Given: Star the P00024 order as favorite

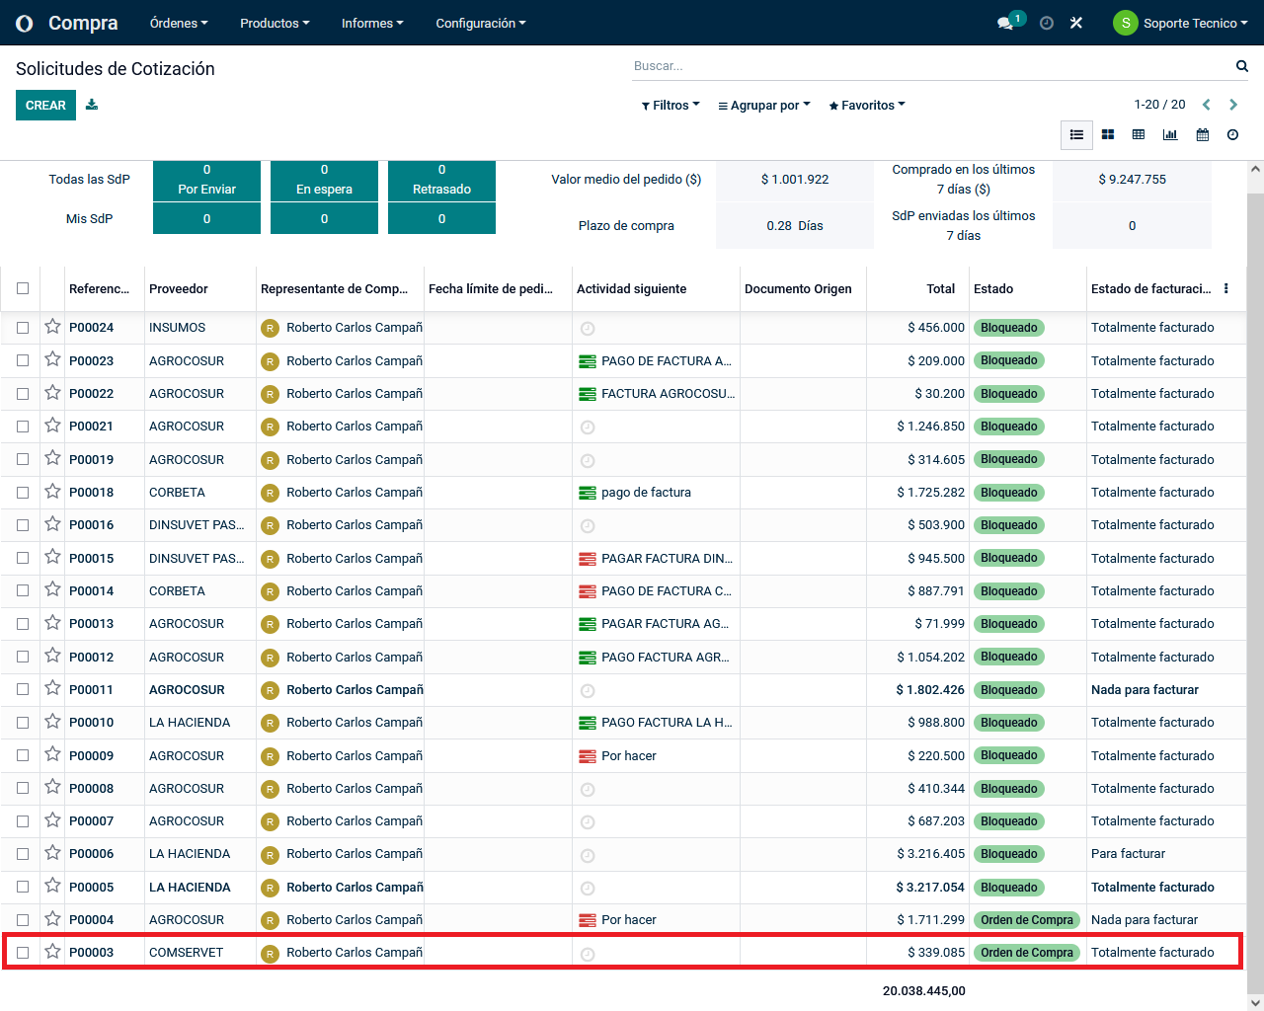Looking at the screenshot, I should 52,327.
